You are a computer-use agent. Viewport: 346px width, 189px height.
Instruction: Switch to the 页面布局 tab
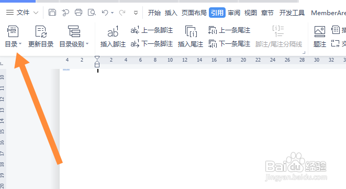pos(194,13)
